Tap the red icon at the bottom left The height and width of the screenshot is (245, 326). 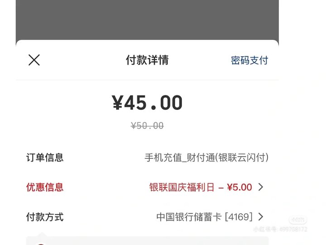(41, 244)
